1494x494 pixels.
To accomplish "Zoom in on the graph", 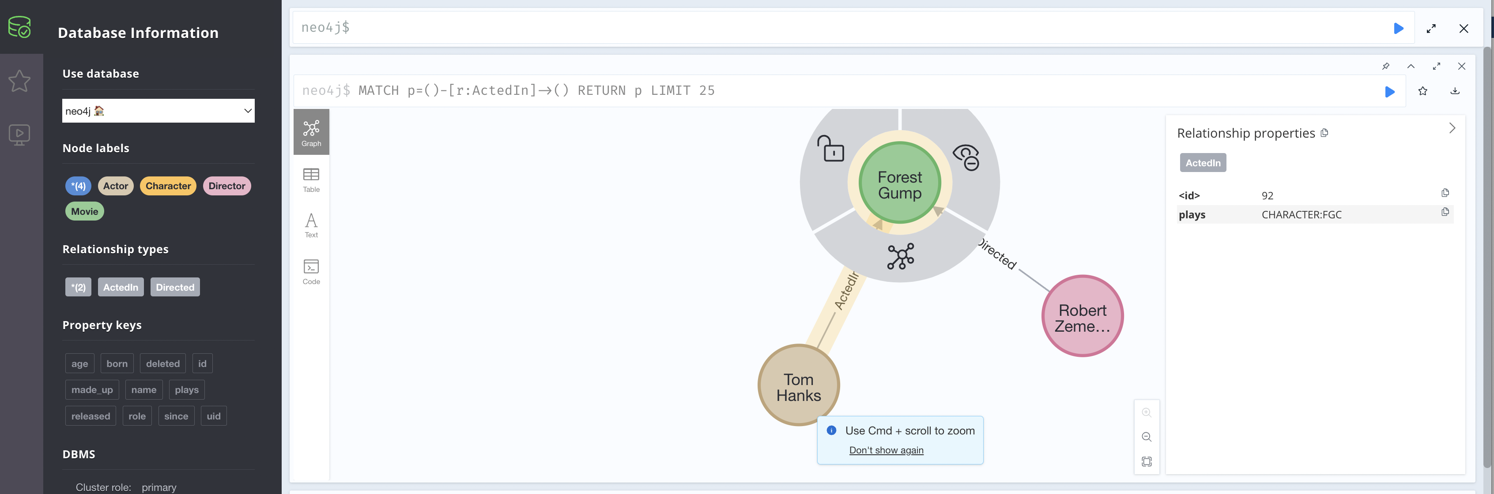I will pos(1147,412).
